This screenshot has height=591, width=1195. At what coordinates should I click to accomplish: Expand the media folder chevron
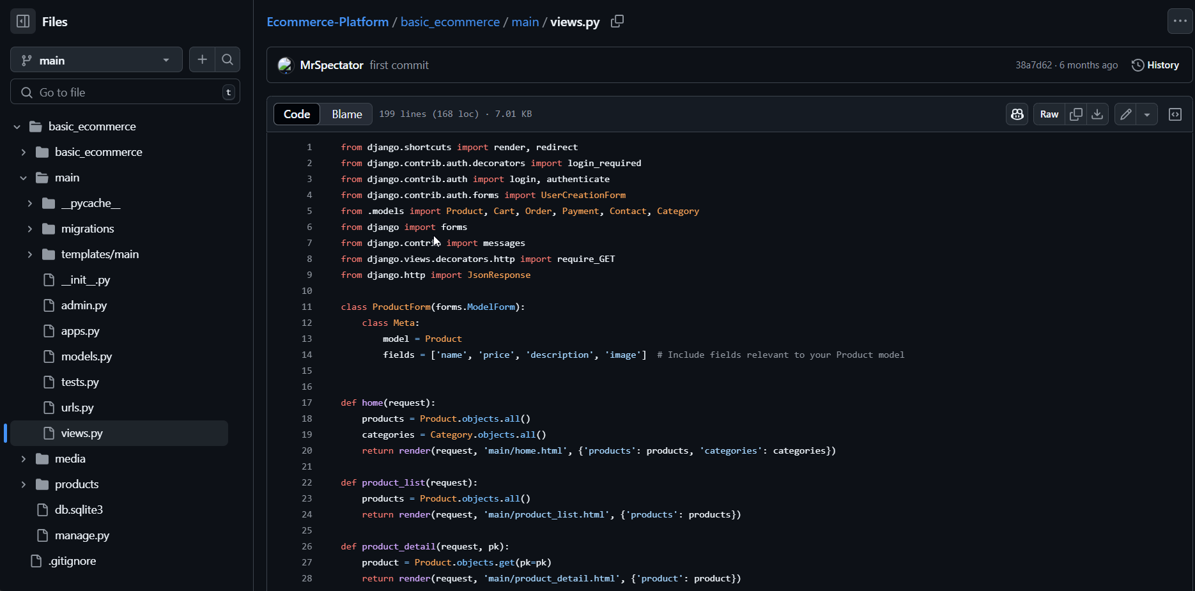pyautogui.click(x=24, y=459)
